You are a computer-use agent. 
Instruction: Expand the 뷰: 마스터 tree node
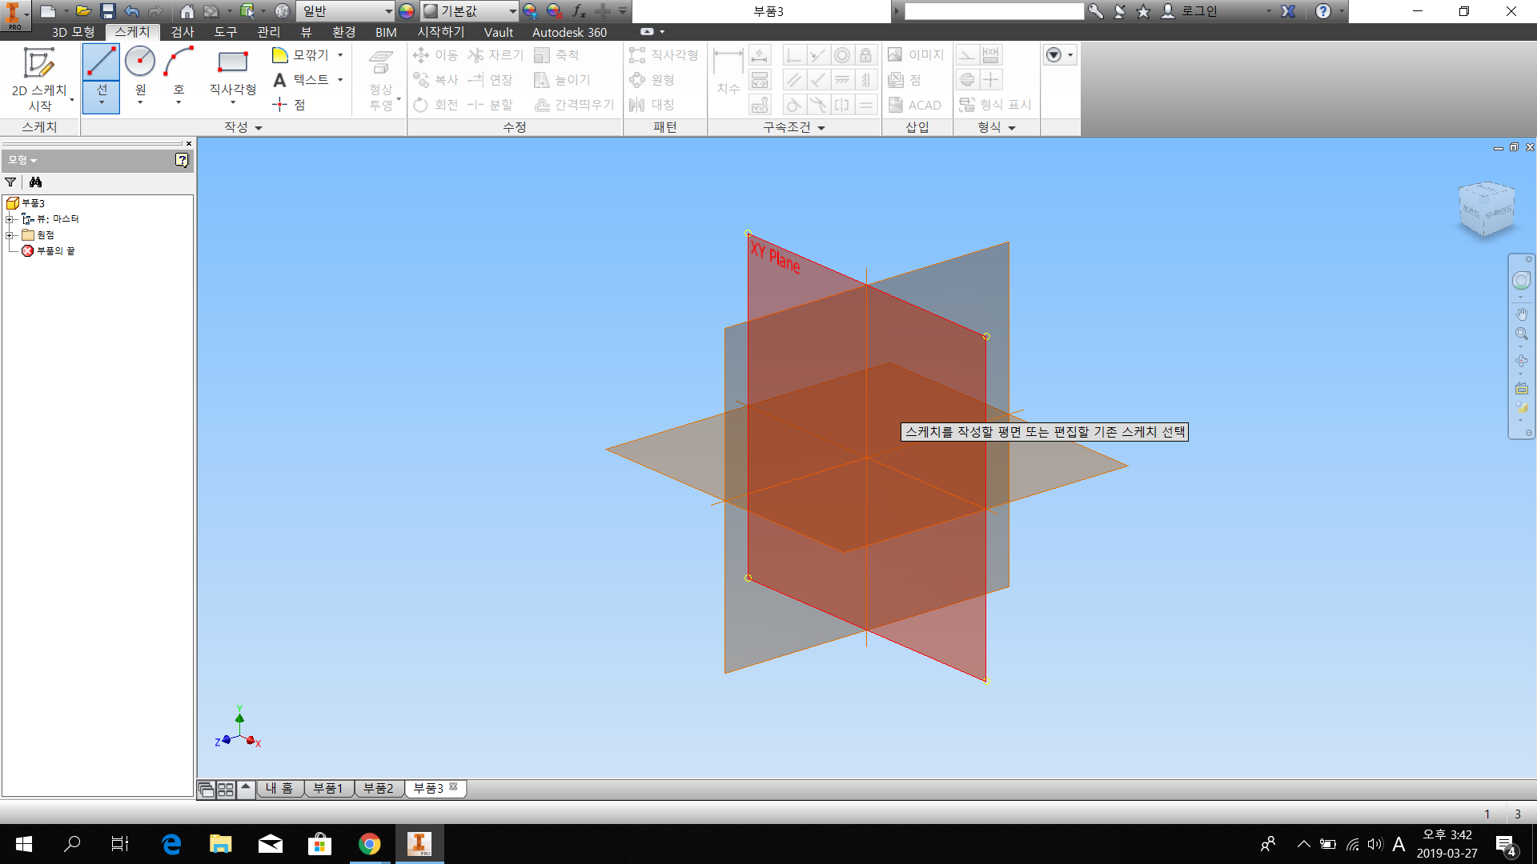[x=10, y=219]
